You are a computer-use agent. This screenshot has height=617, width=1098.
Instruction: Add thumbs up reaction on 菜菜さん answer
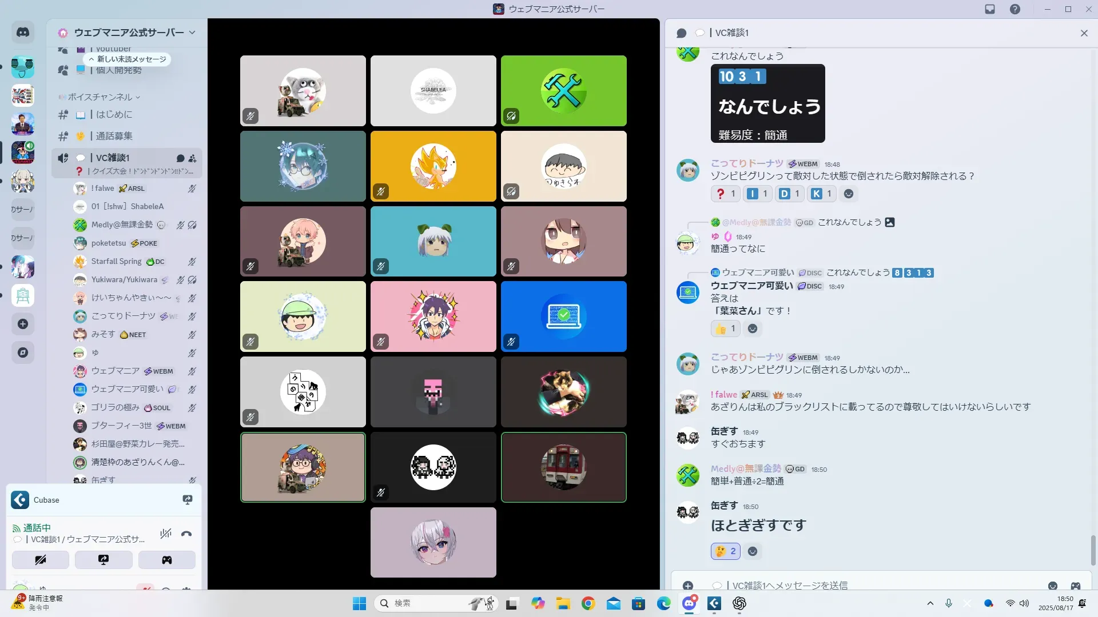click(x=725, y=328)
